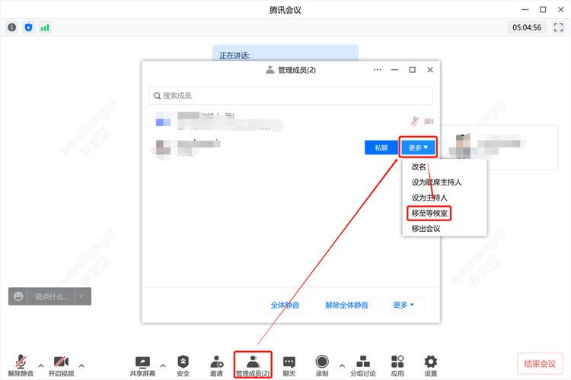The image size is (571, 380).
Task: Enter full screen mode
Action: [558, 27]
